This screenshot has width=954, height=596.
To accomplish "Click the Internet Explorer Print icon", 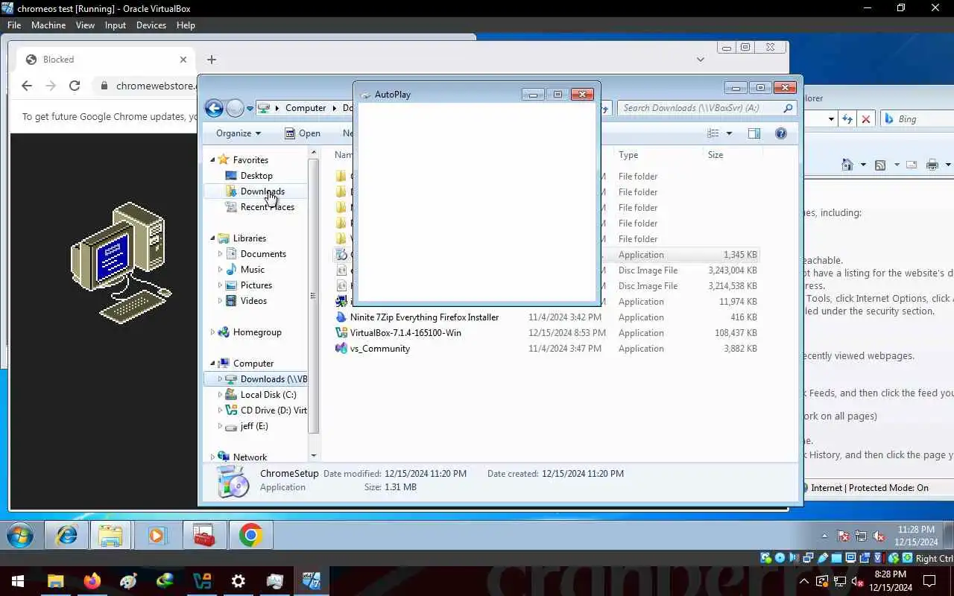I will click(932, 165).
